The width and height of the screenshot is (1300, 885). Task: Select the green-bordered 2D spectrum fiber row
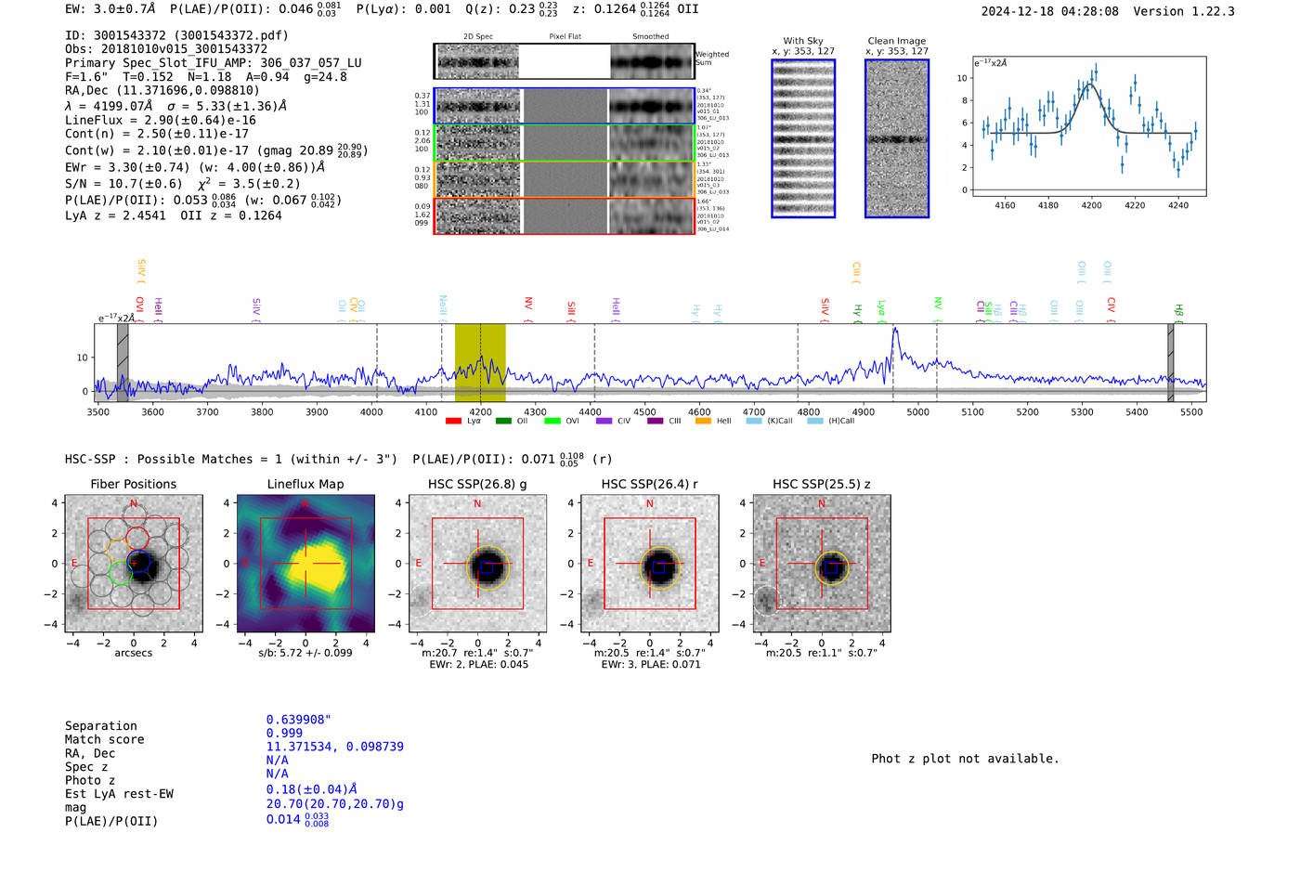coord(564,143)
